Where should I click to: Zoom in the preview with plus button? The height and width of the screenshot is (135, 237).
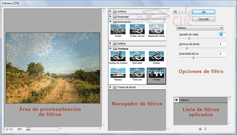click(11, 129)
